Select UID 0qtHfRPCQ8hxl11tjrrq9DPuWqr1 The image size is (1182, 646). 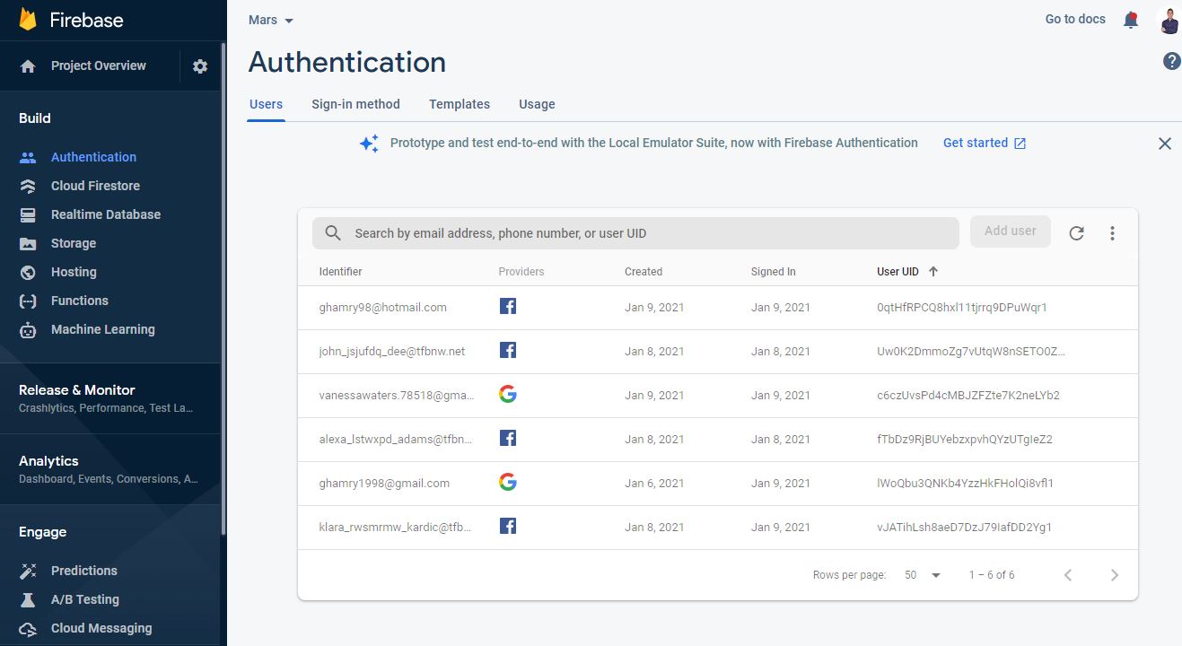(x=962, y=307)
